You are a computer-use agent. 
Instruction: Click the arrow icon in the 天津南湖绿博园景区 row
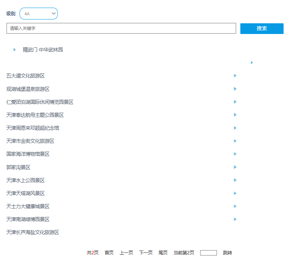tap(235, 219)
